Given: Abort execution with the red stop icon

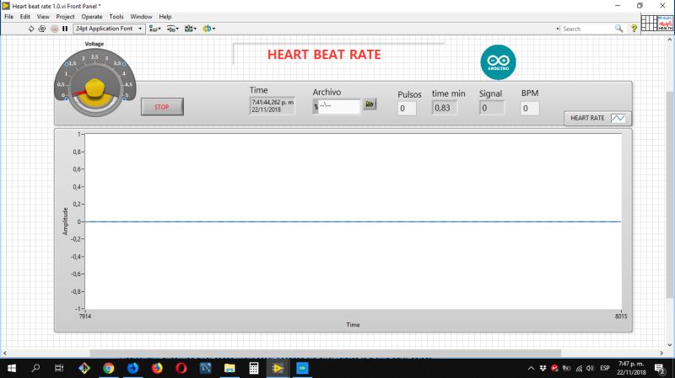Looking at the screenshot, I should (54, 29).
